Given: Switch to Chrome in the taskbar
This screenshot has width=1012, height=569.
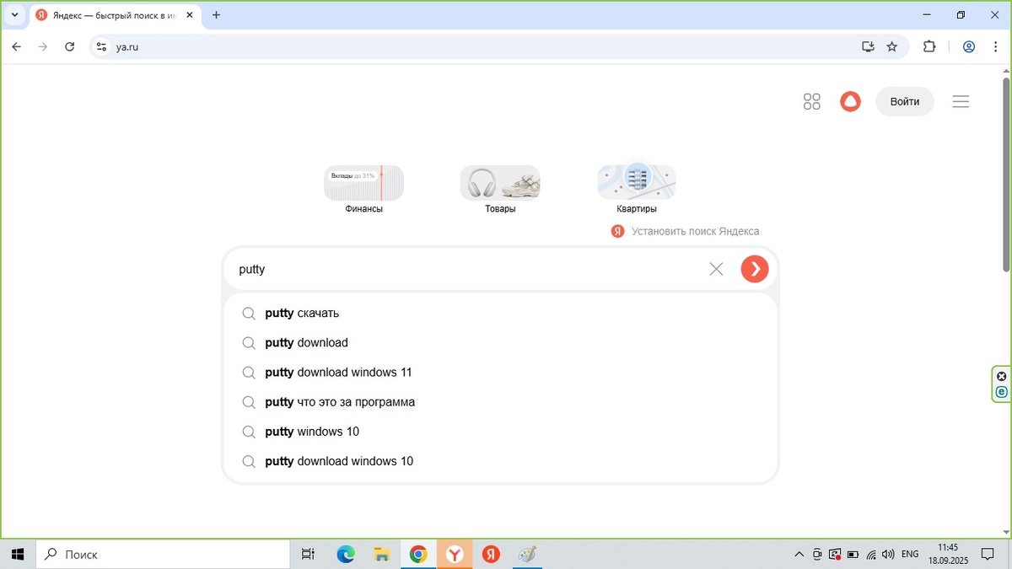Looking at the screenshot, I should (x=418, y=554).
